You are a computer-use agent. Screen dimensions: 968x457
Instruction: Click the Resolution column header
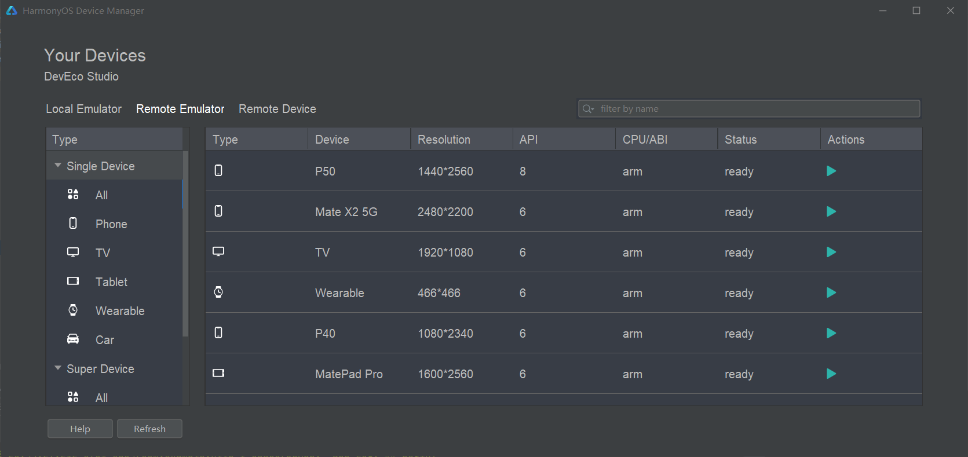click(x=462, y=140)
